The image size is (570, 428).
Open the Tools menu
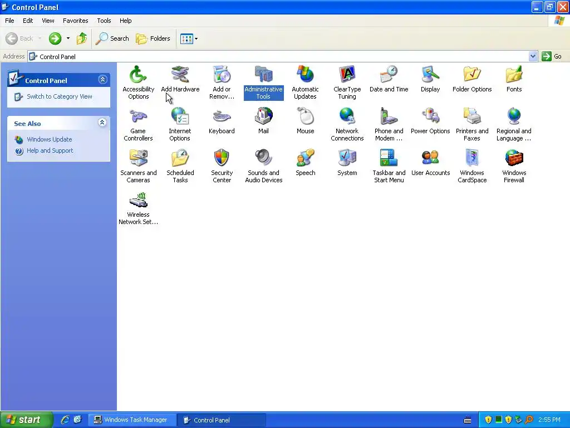[x=104, y=21]
